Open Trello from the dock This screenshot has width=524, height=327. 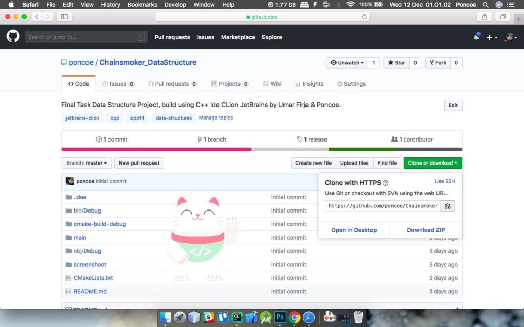click(223, 317)
